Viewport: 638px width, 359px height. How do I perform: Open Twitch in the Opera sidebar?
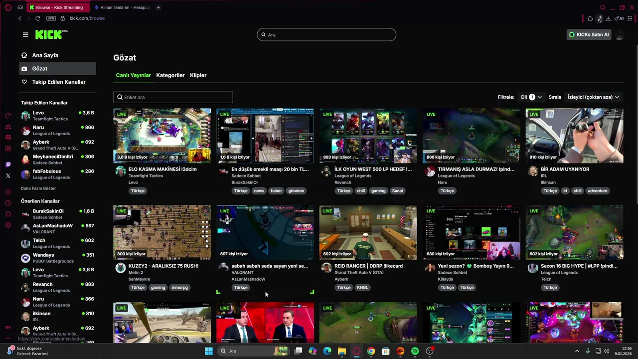pos(8,165)
